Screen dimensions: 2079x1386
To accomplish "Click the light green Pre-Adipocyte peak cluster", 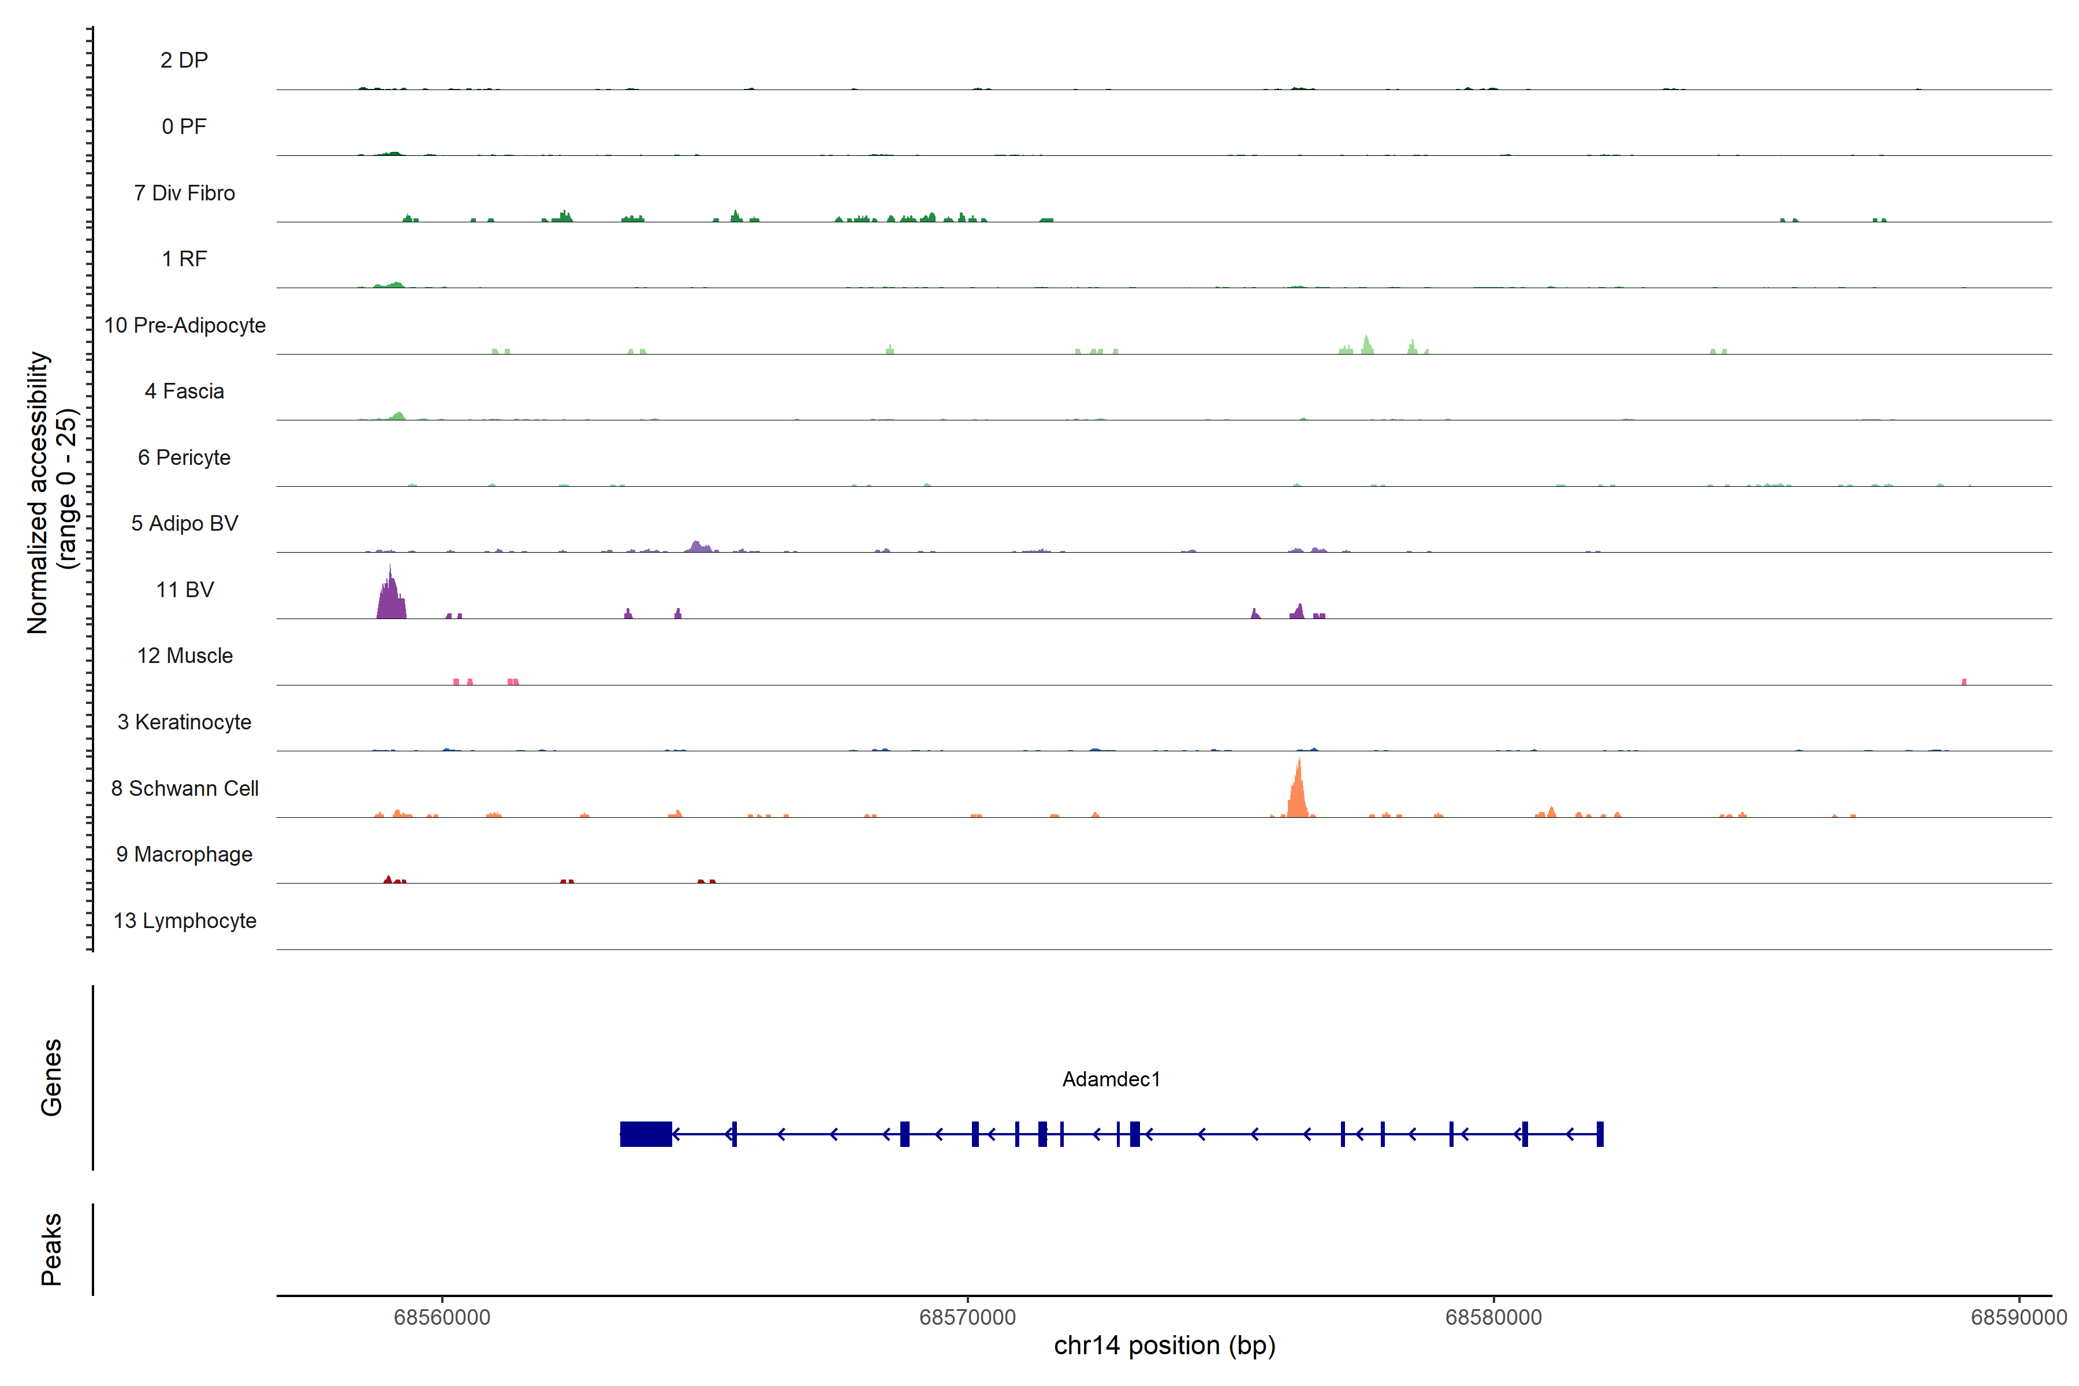I will click(1366, 345).
